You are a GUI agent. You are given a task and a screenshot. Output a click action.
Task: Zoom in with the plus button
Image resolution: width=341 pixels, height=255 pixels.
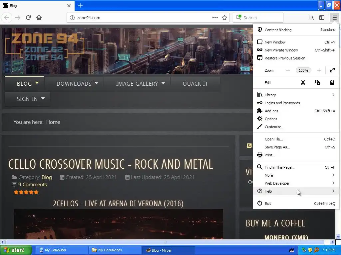tap(319, 70)
